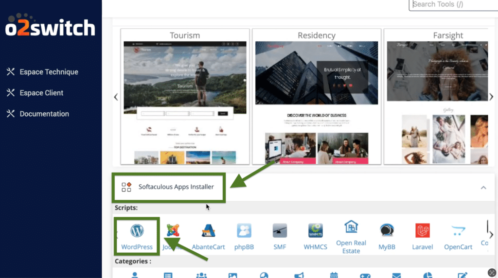The height and width of the screenshot is (278, 498).
Task: Show previous themes with left carousel arrow
Action: pos(116,97)
